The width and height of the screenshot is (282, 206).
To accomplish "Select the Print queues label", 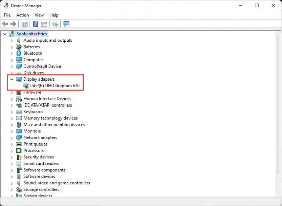I will tap(35, 144).
